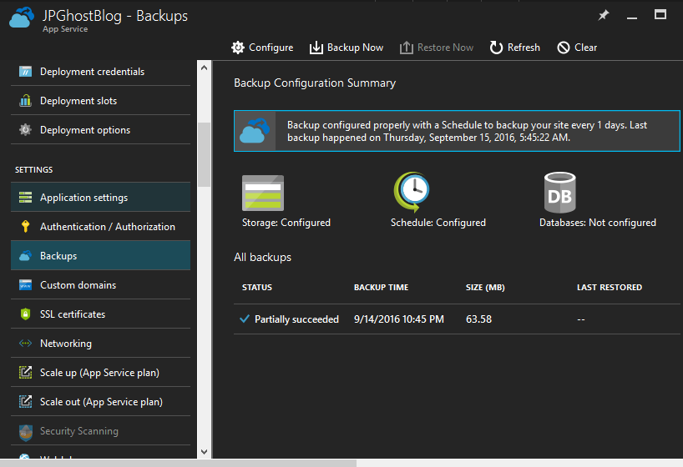The height and width of the screenshot is (467, 683).
Task: Click the Restore Now upload icon
Action: pos(407,48)
